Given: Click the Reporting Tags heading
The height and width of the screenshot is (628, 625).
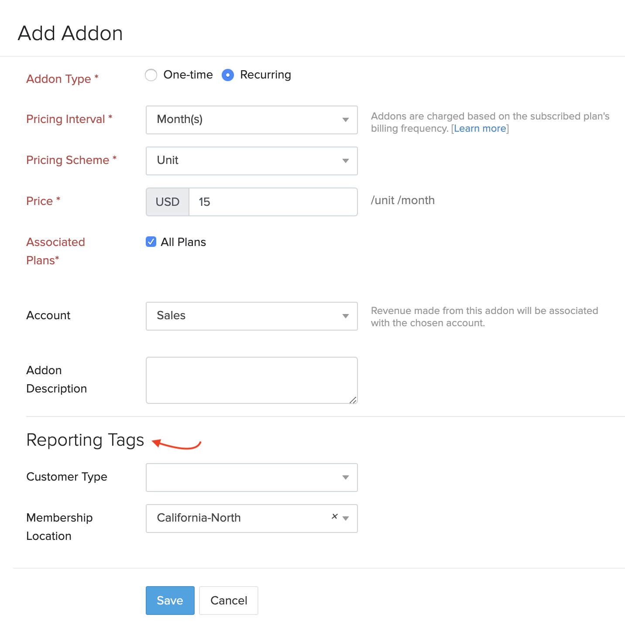Looking at the screenshot, I should point(85,440).
